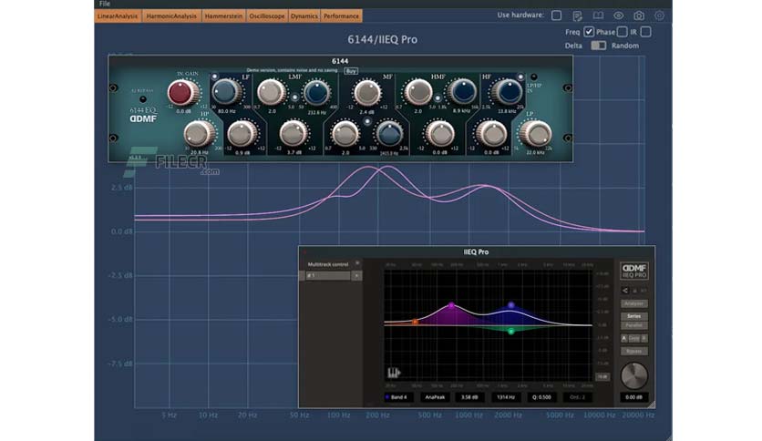Click the Bypass button in IIEQ Pro

pyautogui.click(x=633, y=351)
